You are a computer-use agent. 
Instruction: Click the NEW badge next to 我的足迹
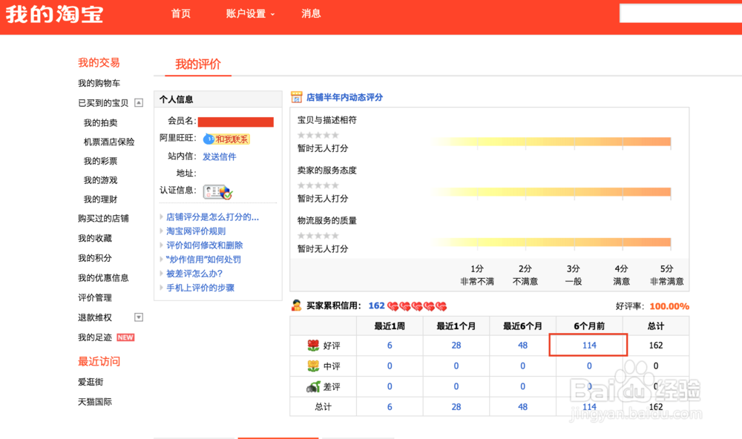[125, 337]
